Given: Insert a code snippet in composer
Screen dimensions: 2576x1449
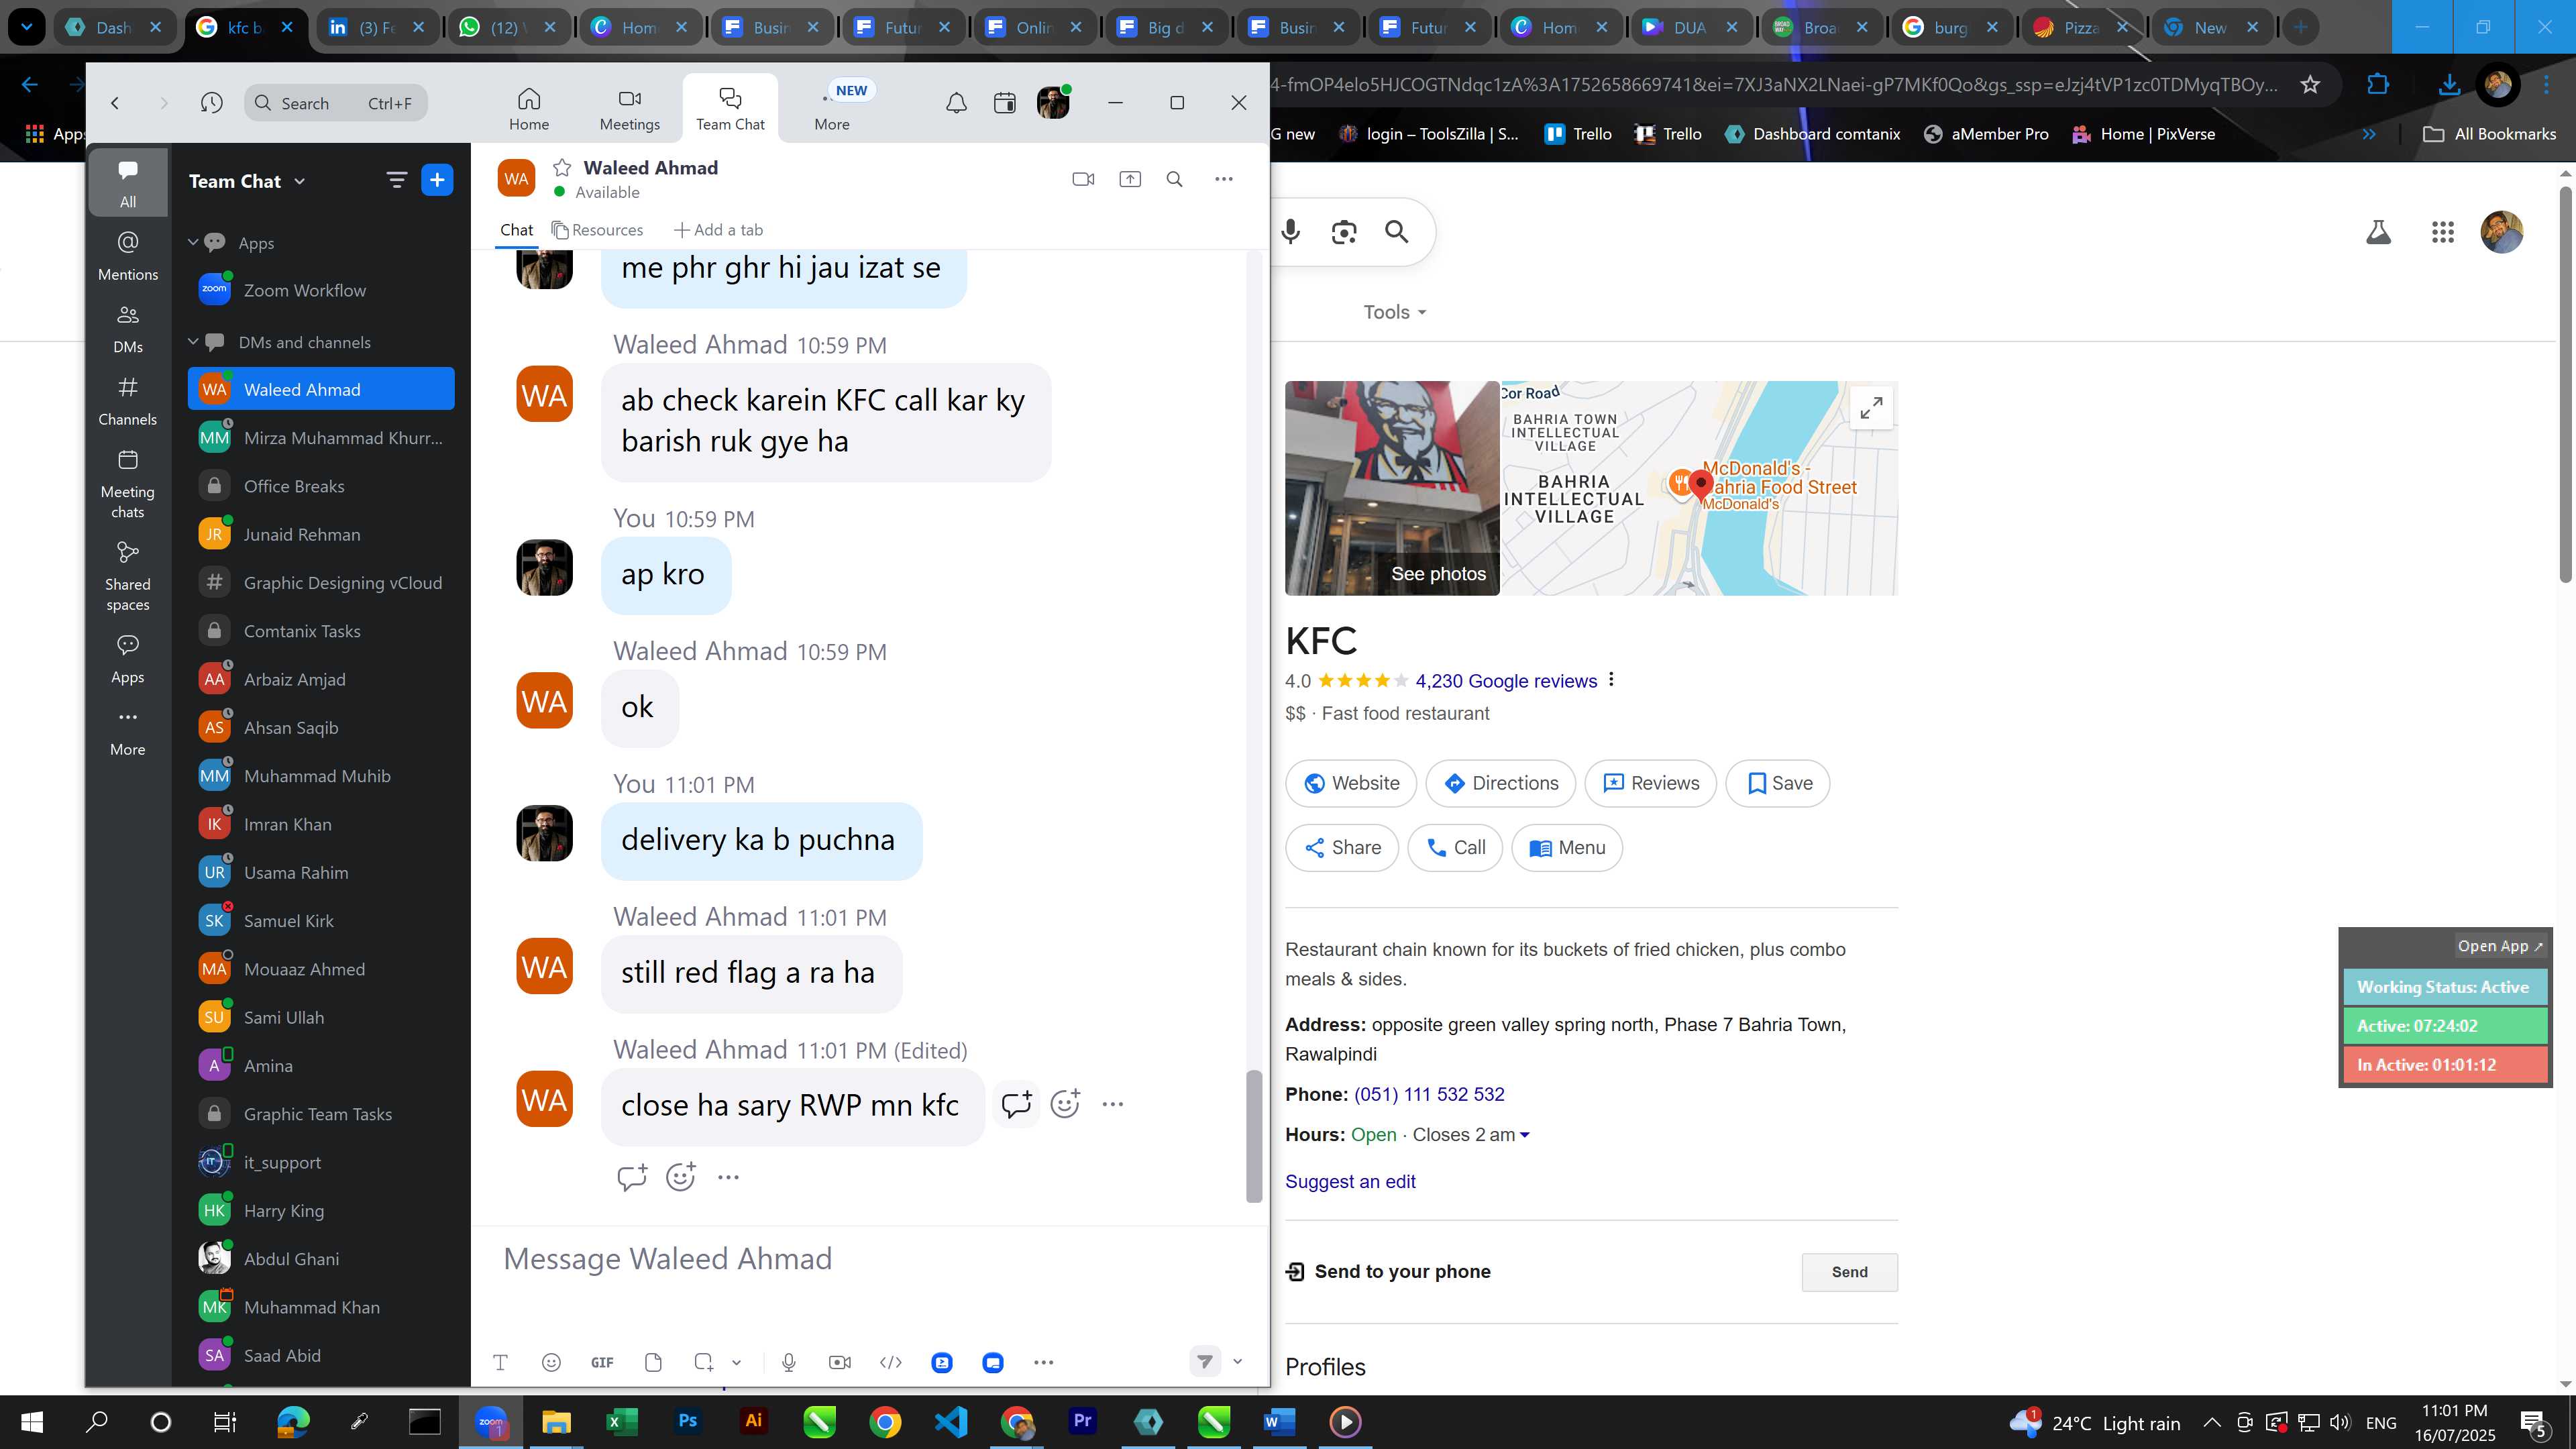Looking at the screenshot, I should point(890,1362).
